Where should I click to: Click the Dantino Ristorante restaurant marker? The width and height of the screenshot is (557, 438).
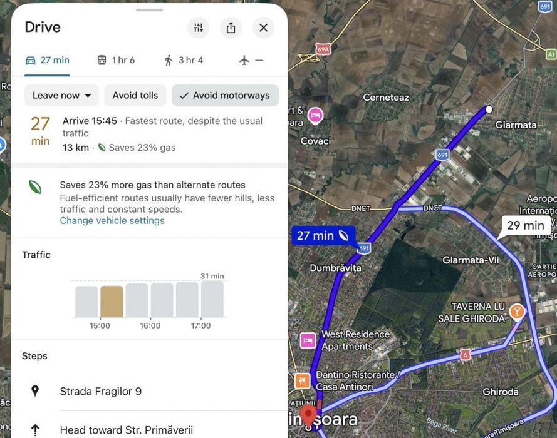(x=302, y=380)
